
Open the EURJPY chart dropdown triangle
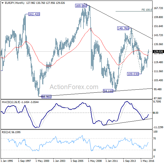3,3
